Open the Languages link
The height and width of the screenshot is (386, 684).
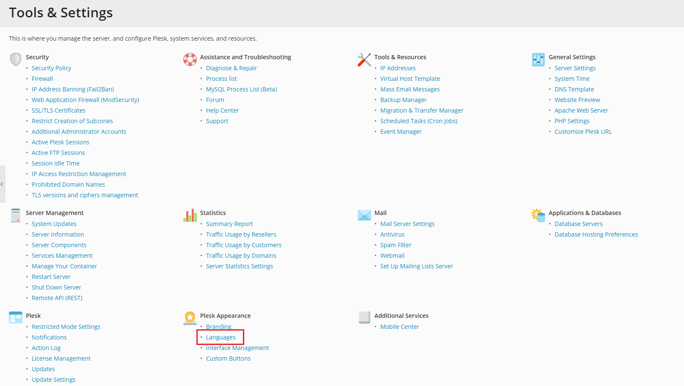221,337
